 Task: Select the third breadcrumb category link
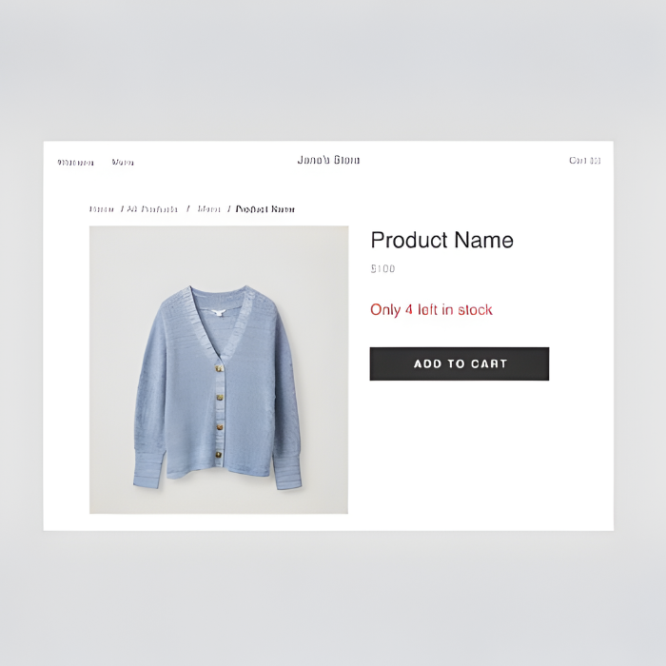[208, 209]
